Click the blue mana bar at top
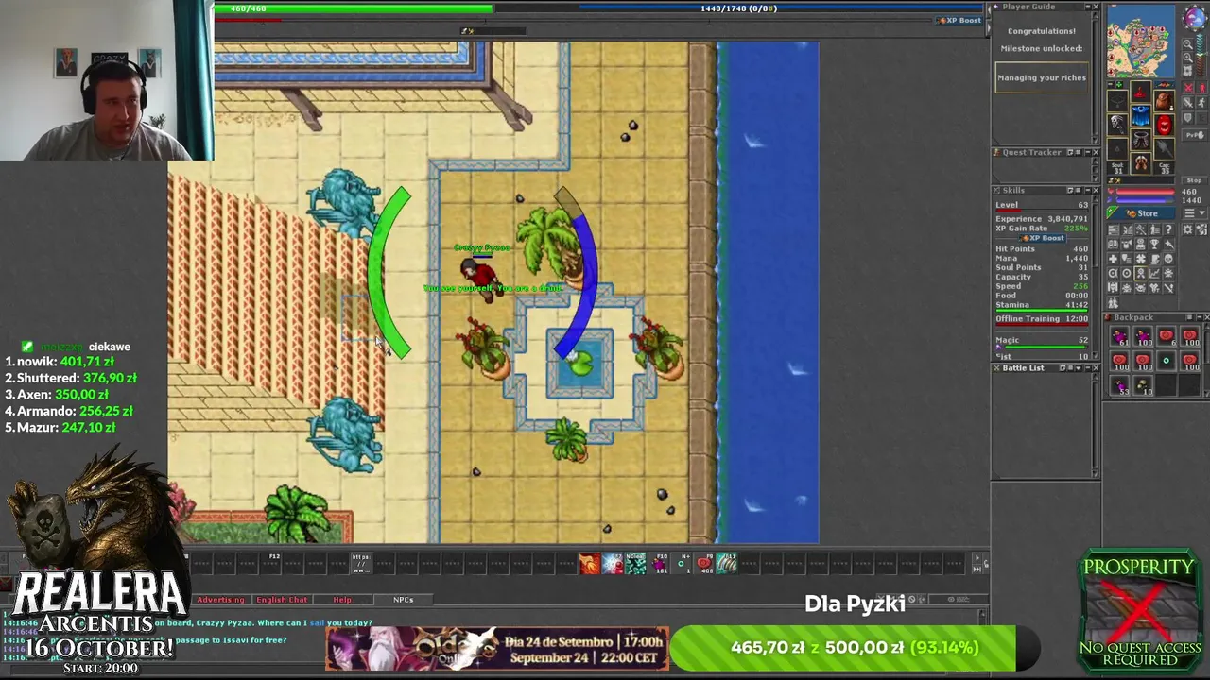Viewport: 1210px width, 680px height. [x=780, y=8]
